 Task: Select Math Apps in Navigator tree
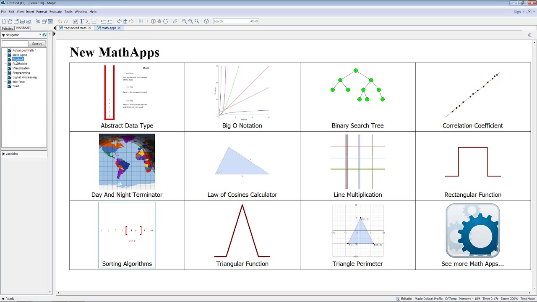pos(20,55)
